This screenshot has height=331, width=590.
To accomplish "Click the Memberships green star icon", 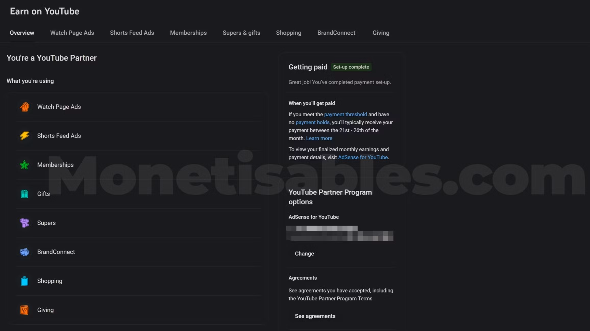I will coord(24,165).
